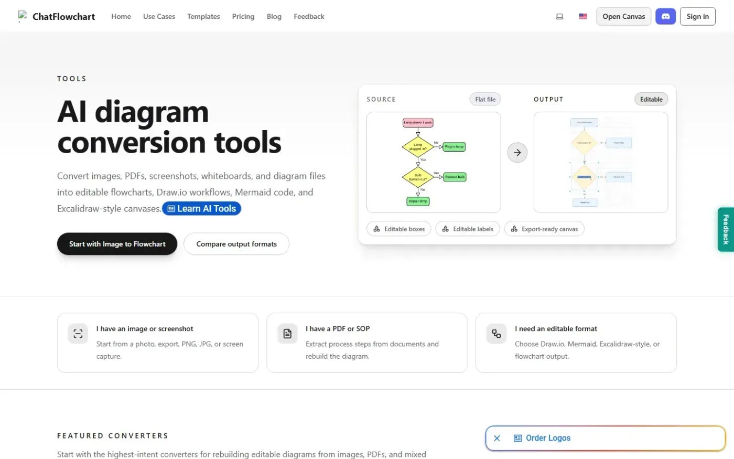Viewport: 734px width, 459px height.
Task: Click Compare output formats button
Action: [x=236, y=244]
